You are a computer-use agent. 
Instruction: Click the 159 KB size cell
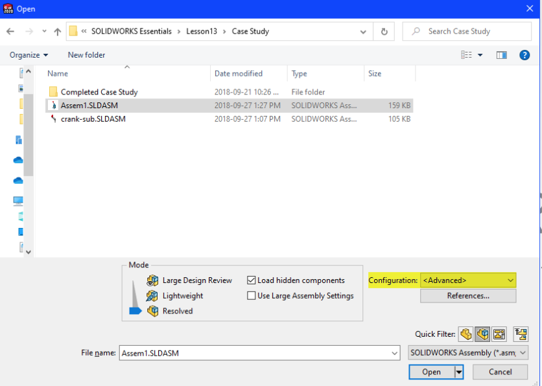[399, 106]
